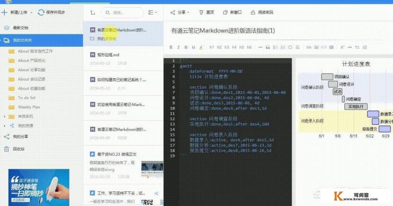Open the list view mode dropdown
The height and width of the screenshot is (206, 393).
(152, 12)
